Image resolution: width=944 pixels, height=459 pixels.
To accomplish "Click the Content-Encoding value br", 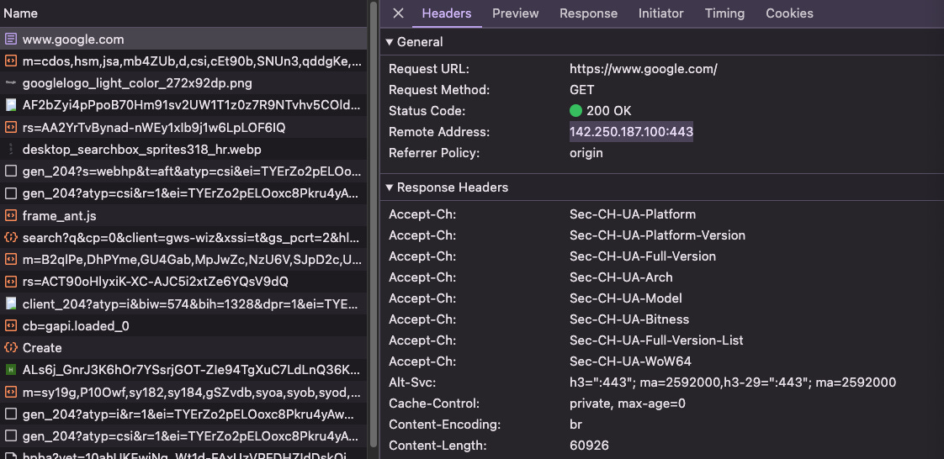I will 575,425.
